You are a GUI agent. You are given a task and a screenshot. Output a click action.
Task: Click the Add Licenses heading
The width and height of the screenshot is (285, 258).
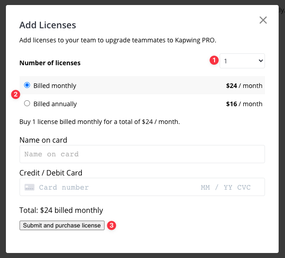click(47, 25)
